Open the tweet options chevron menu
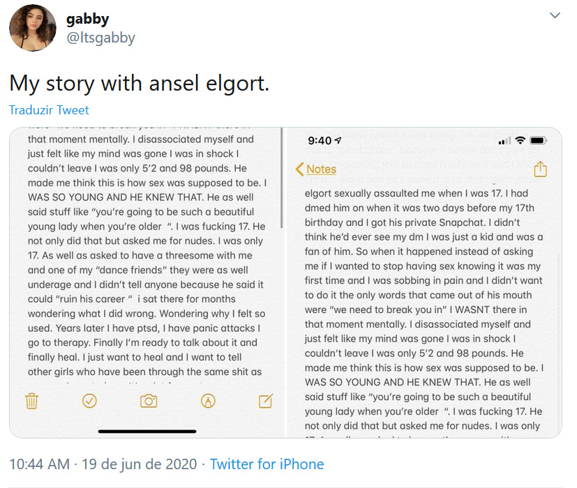 (x=555, y=15)
